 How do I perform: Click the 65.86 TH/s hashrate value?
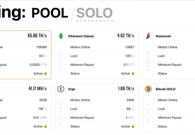click(37, 36)
